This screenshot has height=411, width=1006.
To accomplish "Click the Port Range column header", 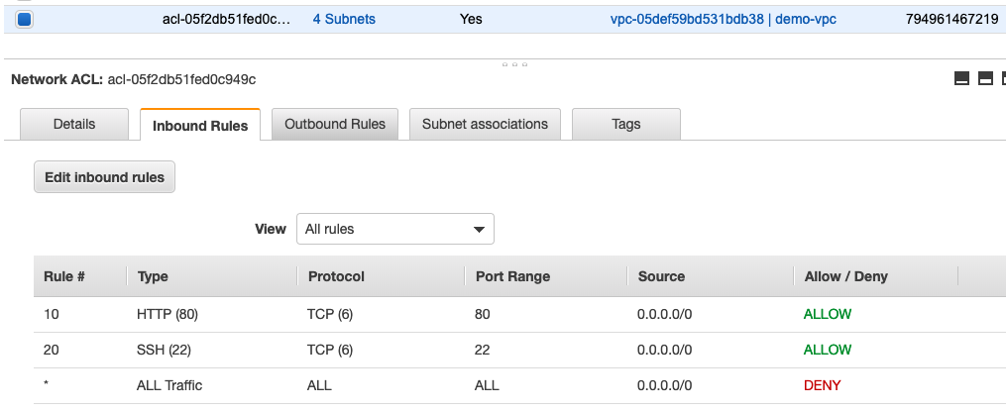I will coord(512,276).
